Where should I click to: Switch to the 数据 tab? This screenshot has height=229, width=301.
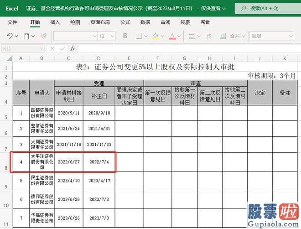pos(145,22)
